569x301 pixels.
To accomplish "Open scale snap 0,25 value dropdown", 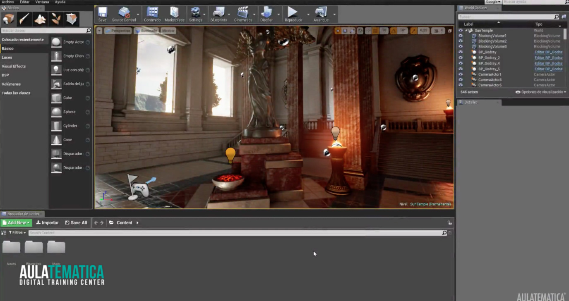I will click(423, 31).
